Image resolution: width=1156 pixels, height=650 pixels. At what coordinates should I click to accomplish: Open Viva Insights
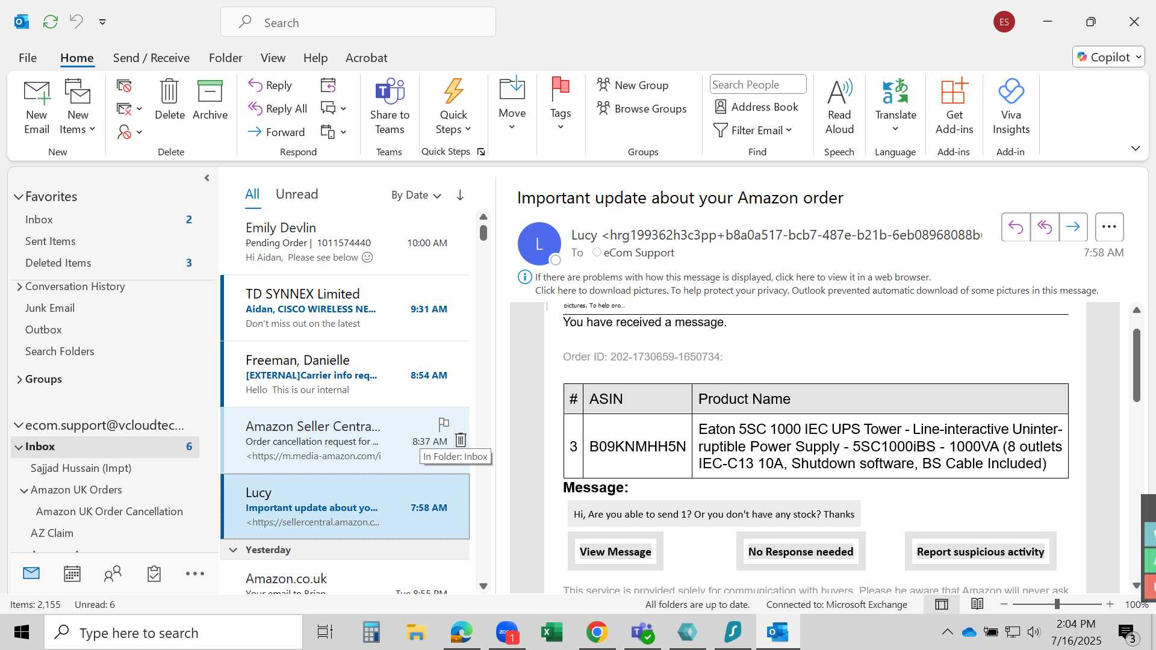[1011, 107]
